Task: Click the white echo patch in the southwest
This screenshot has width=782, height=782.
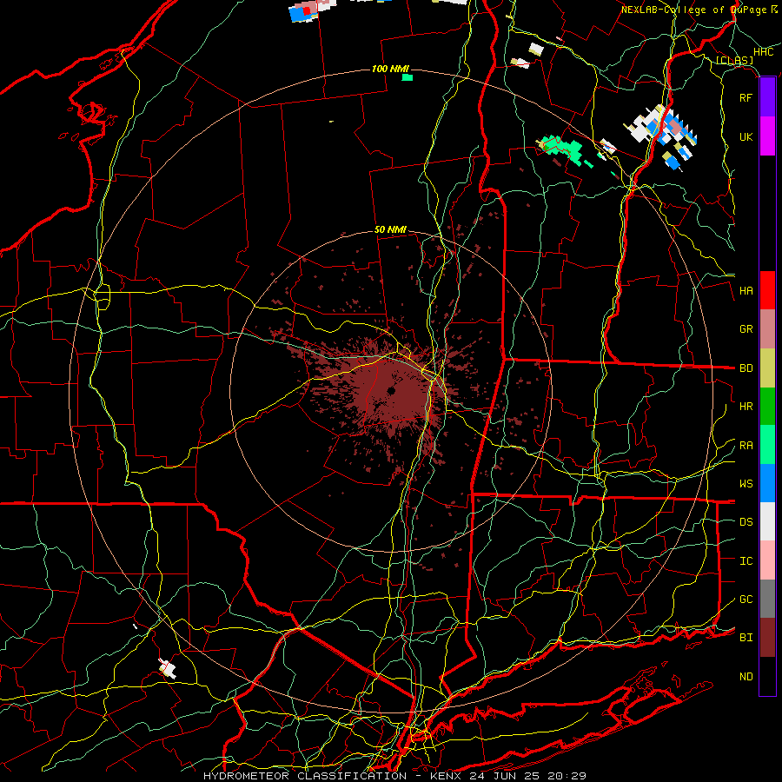Action: click(168, 668)
